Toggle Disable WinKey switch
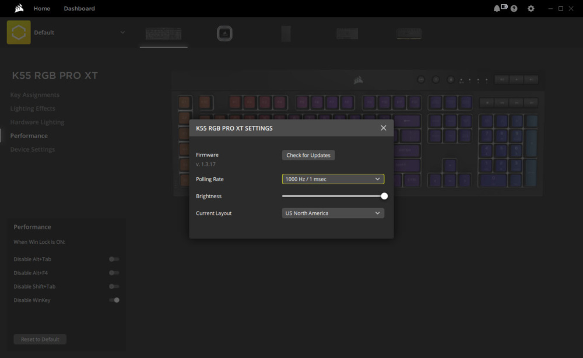This screenshot has height=358, width=583. tap(114, 300)
